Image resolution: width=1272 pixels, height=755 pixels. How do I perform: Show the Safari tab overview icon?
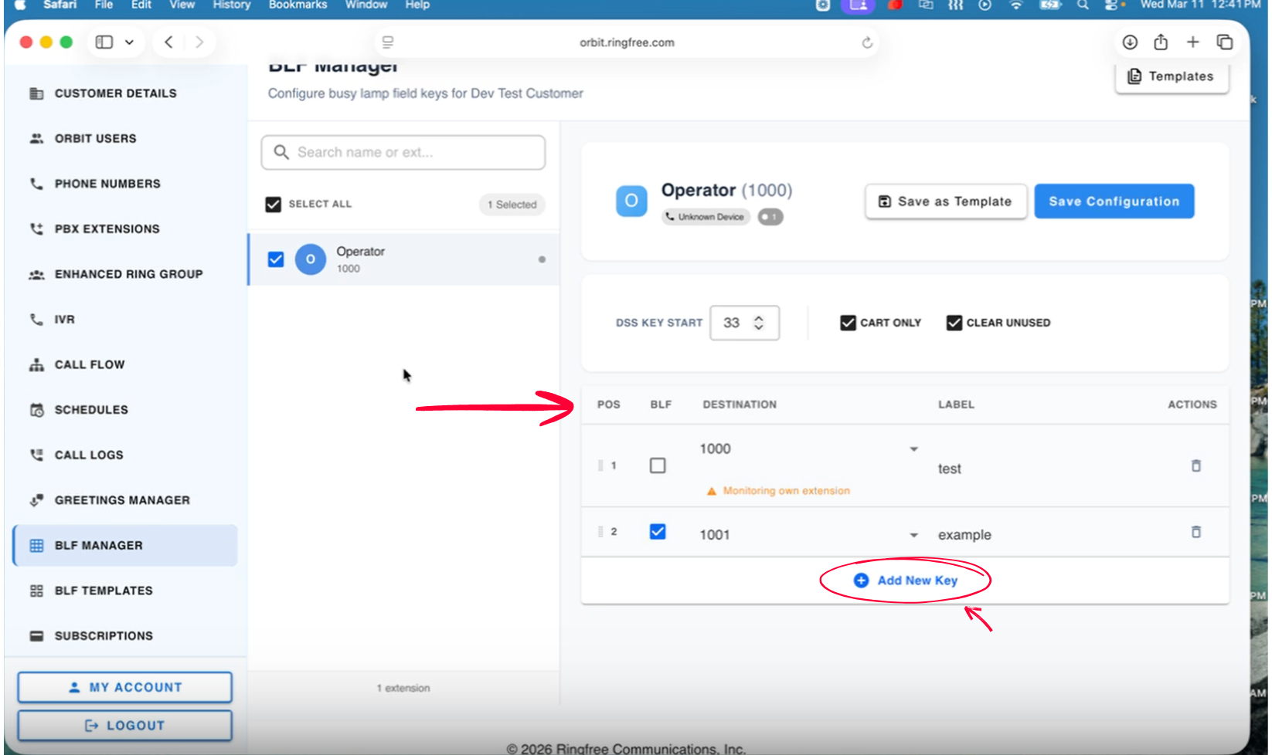pos(1225,42)
